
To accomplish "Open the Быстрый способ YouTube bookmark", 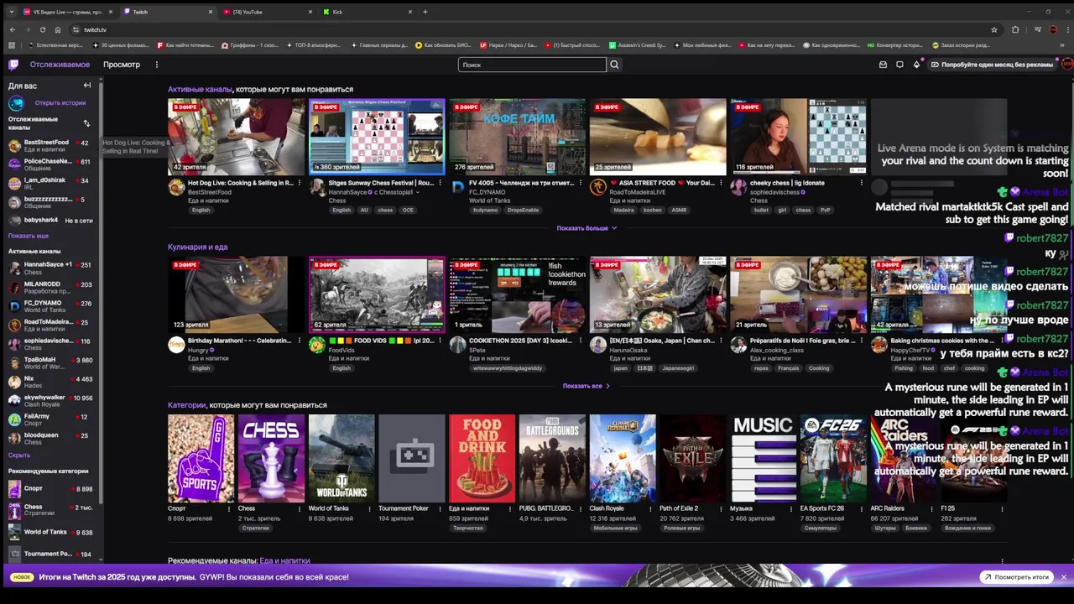I will (573, 45).
